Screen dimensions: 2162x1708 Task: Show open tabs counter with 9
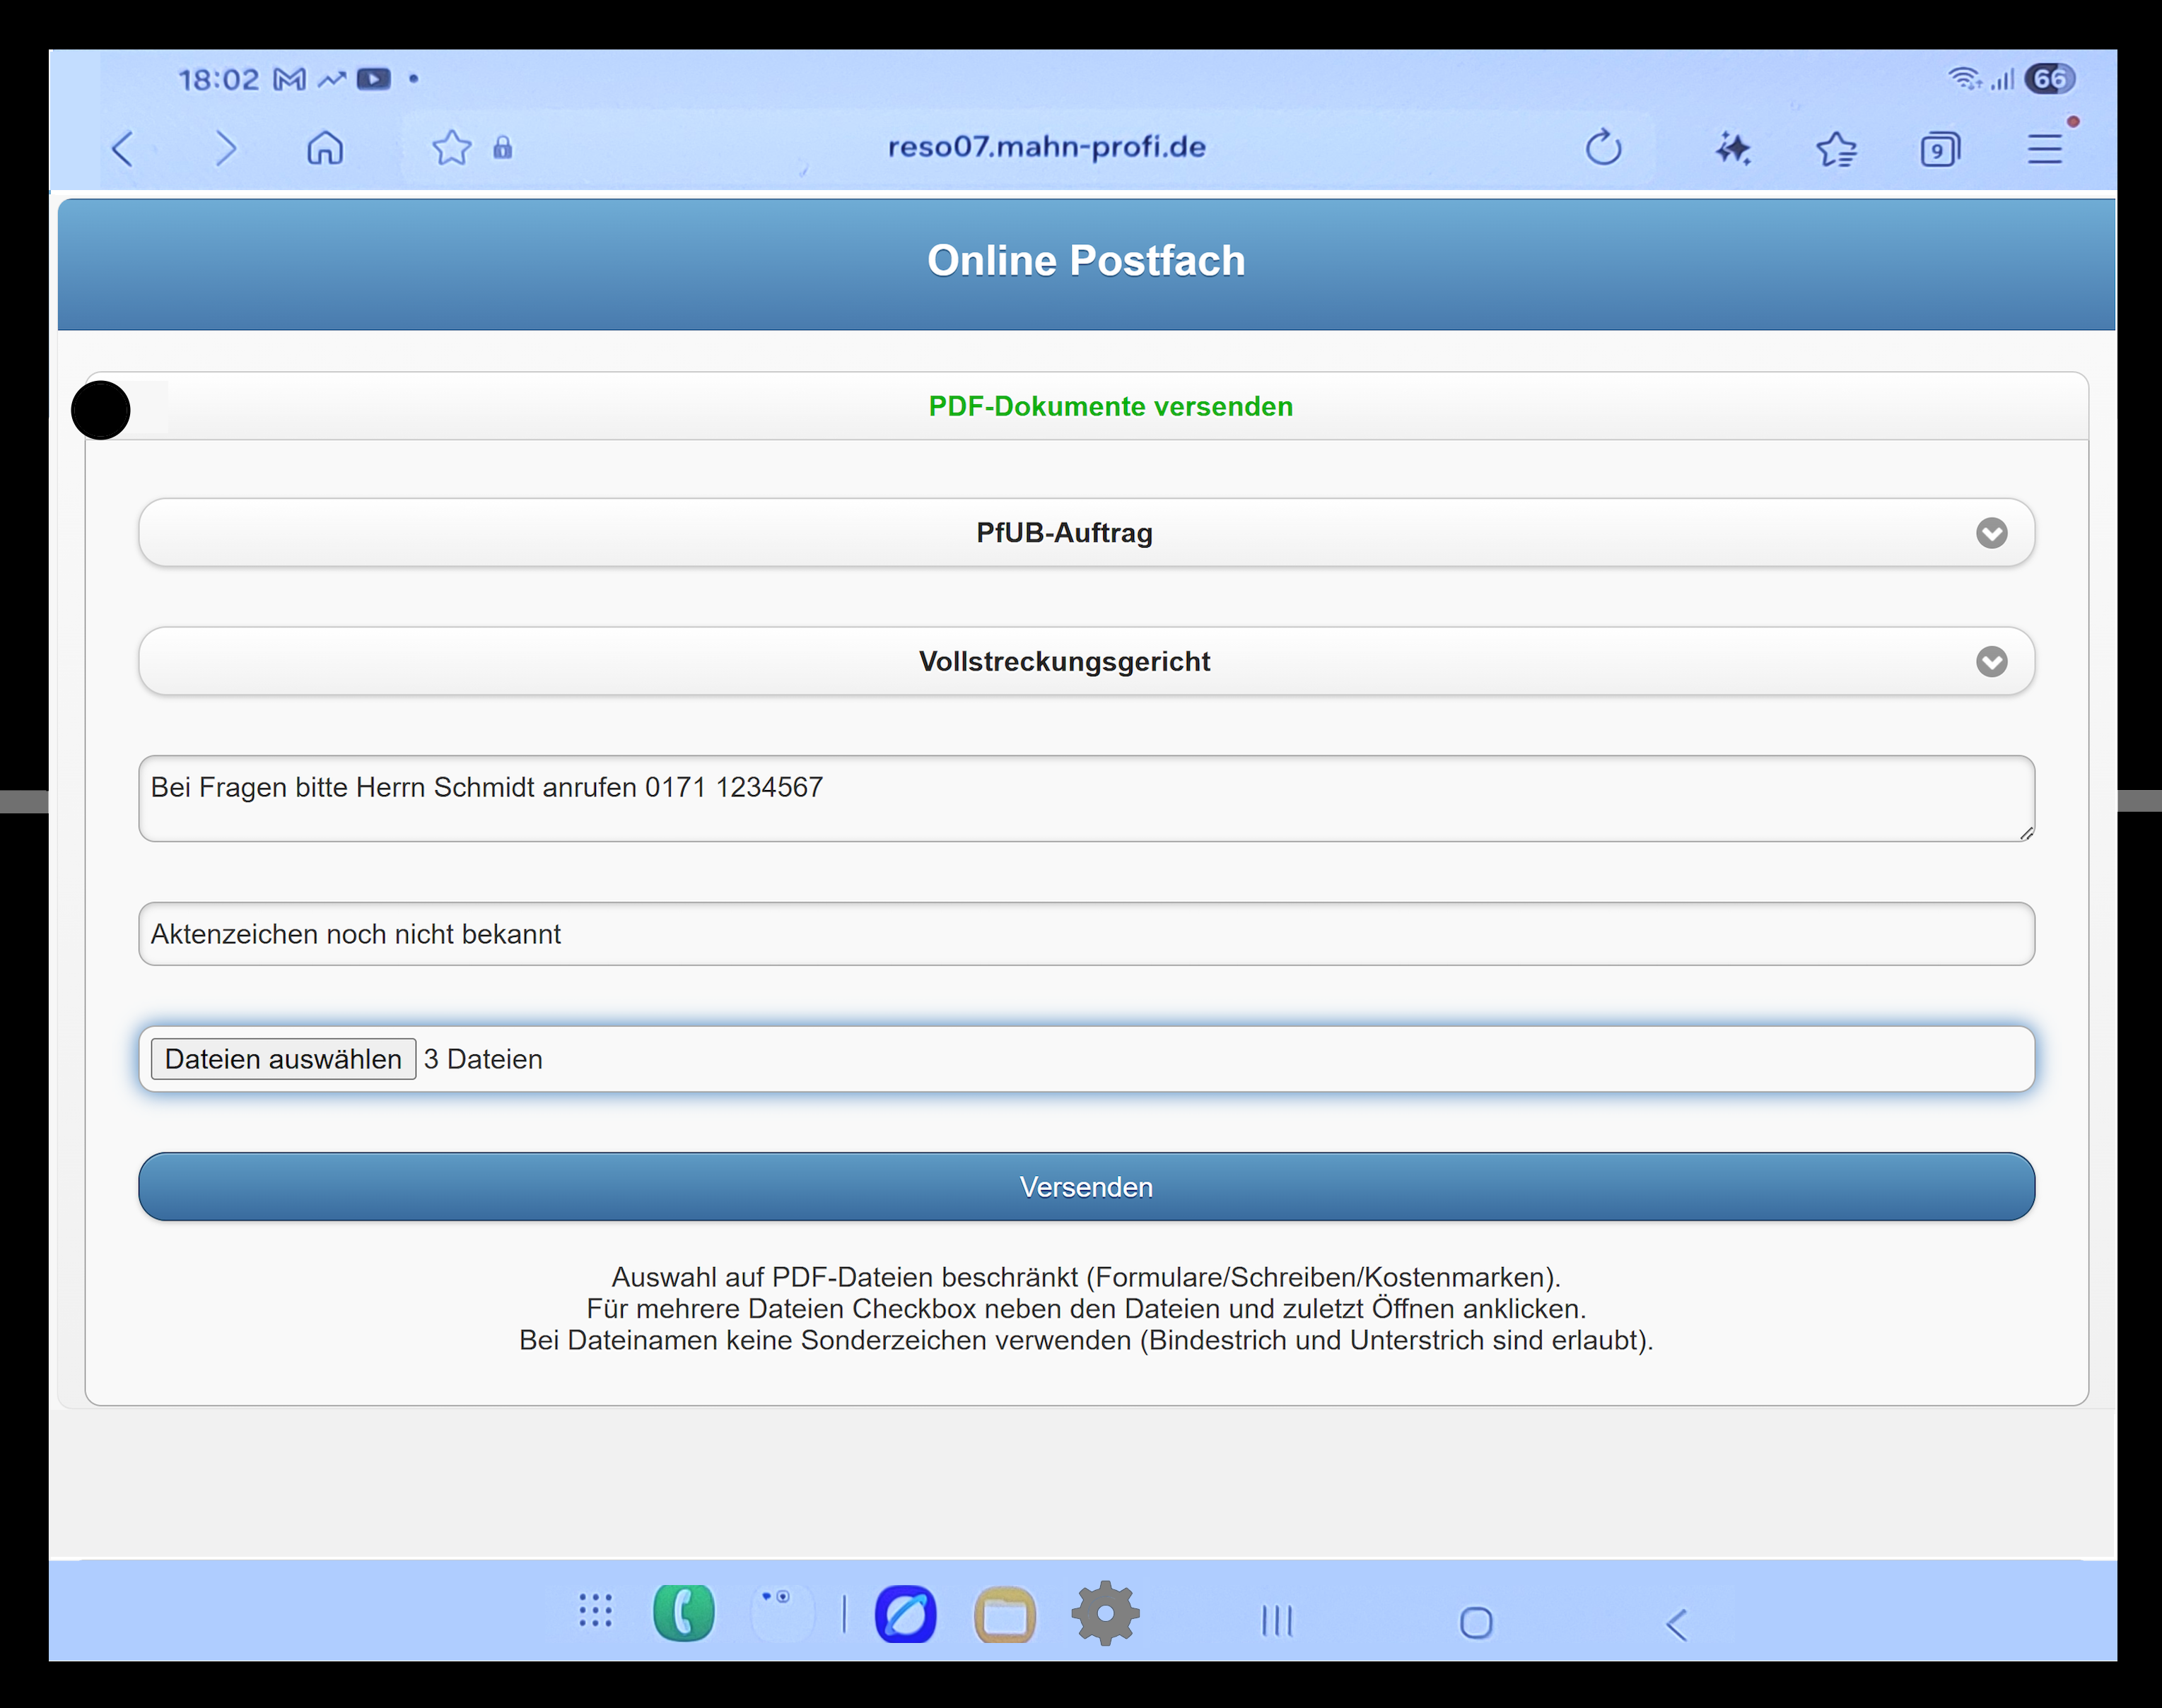point(1939,150)
